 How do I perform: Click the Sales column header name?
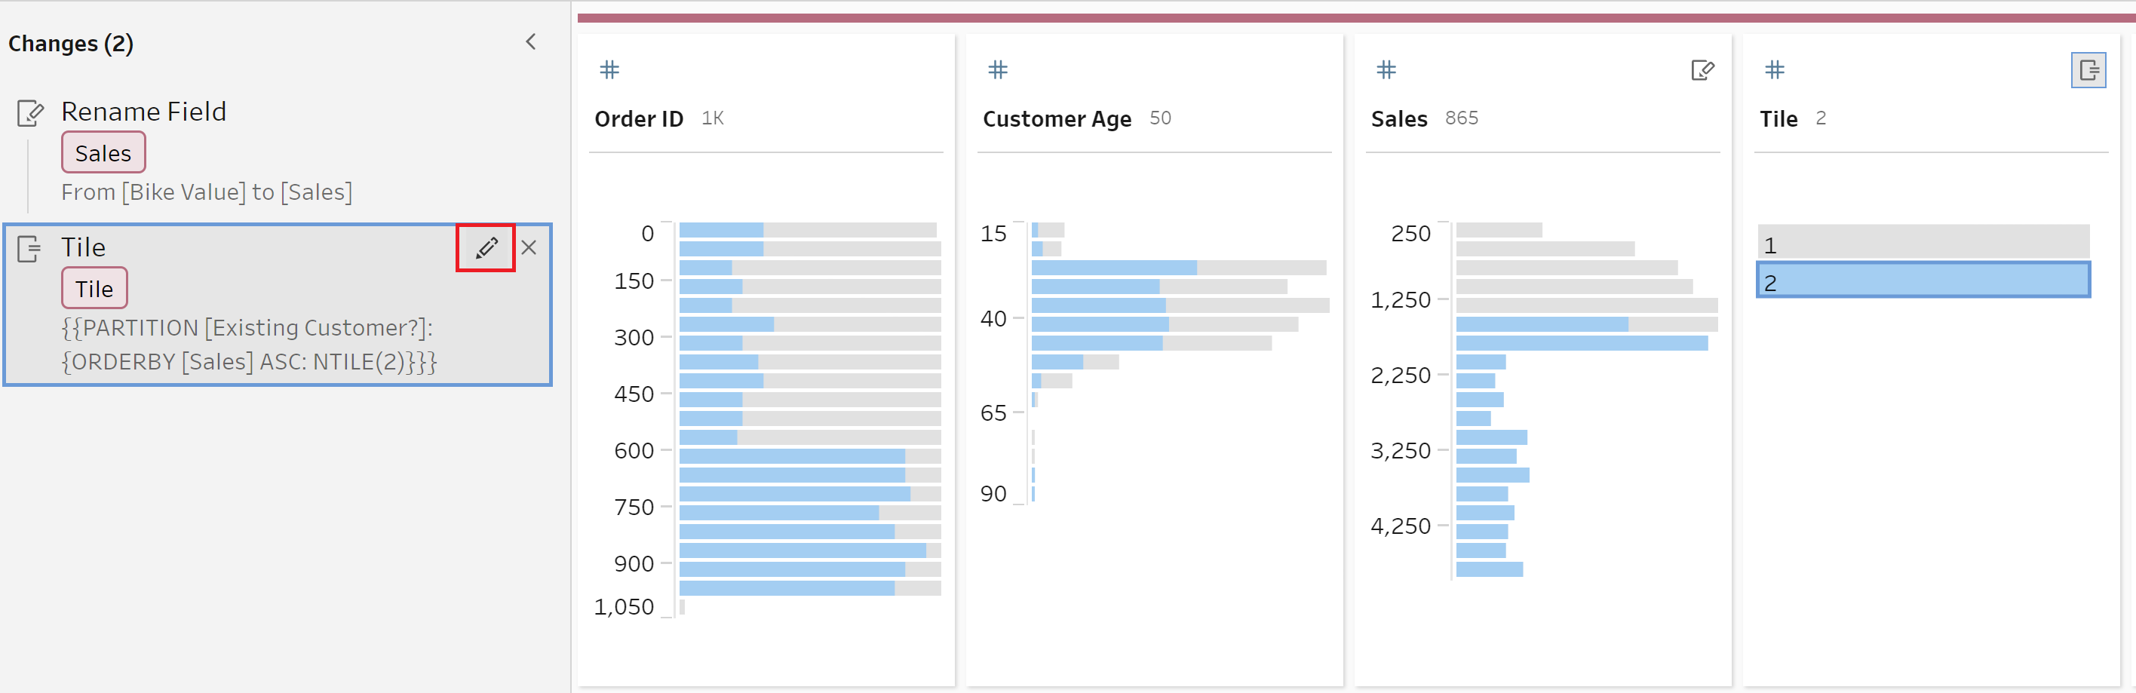[1399, 118]
